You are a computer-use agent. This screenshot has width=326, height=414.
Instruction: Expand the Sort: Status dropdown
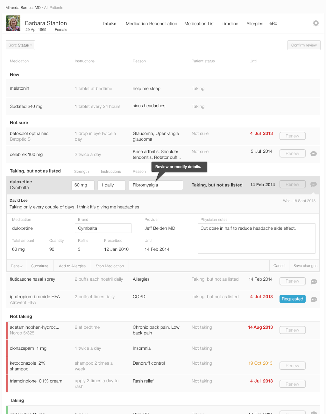pyautogui.click(x=20, y=45)
